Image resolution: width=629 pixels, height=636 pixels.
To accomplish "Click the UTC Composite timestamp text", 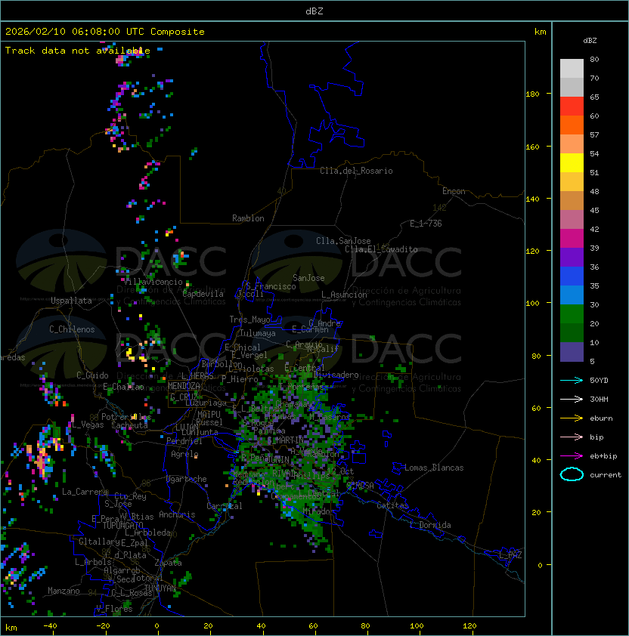I will [105, 32].
